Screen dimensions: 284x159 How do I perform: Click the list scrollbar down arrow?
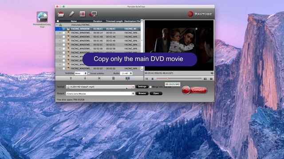(142, 69)
